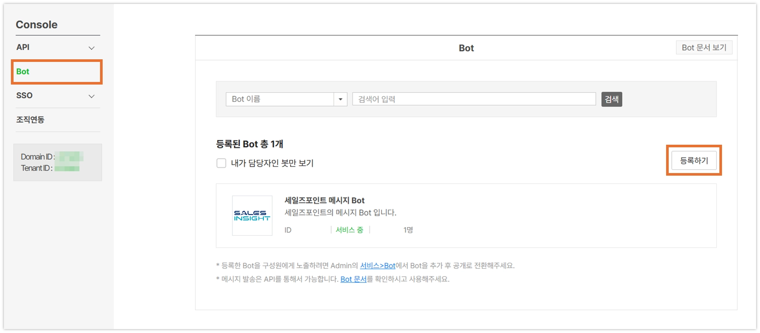Open the 'Bot 이름' search filter dropdown

(287, 99)
